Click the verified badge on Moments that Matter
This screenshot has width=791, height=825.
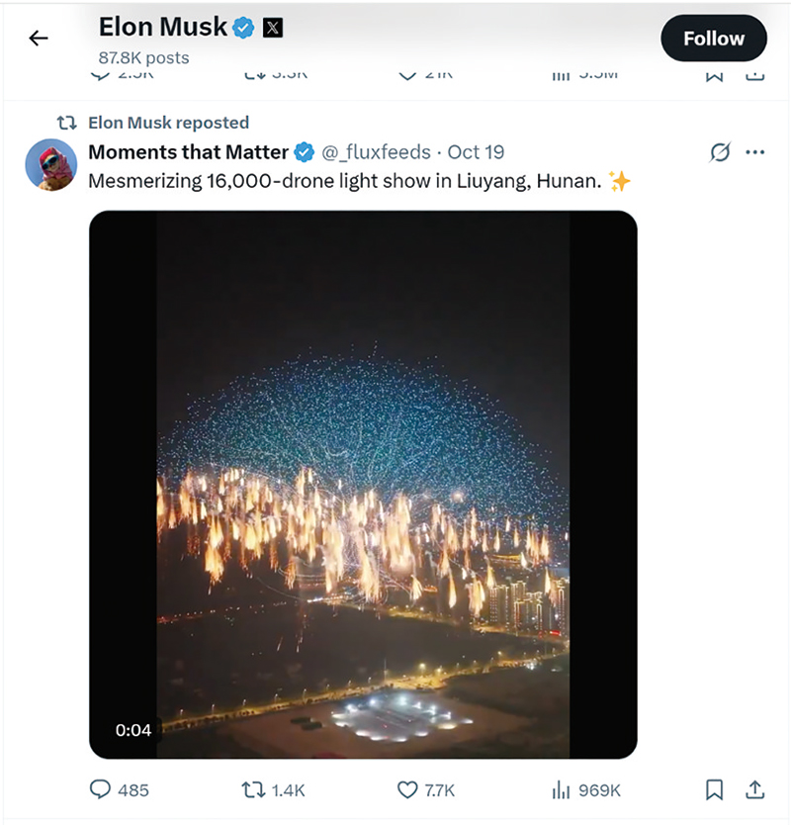[x=306, y=152]
